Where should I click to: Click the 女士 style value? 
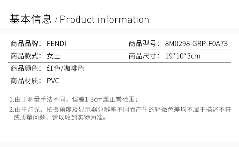[54, 56]
